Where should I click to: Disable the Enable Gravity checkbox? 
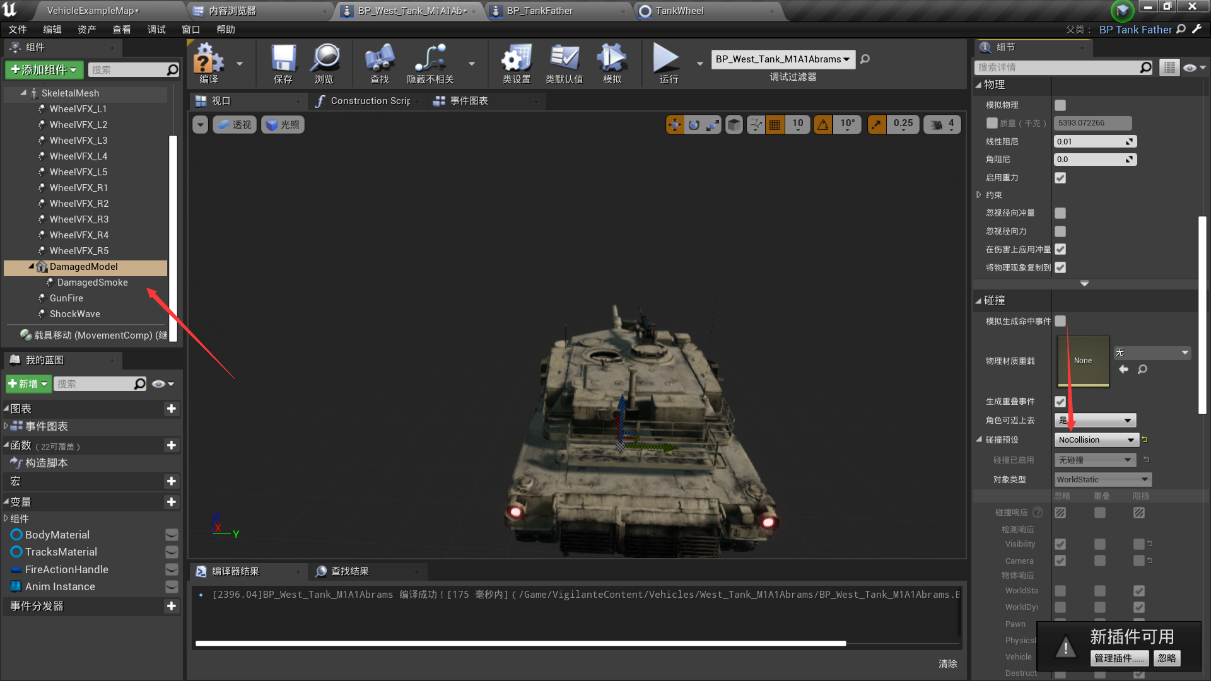(1060, 178)
